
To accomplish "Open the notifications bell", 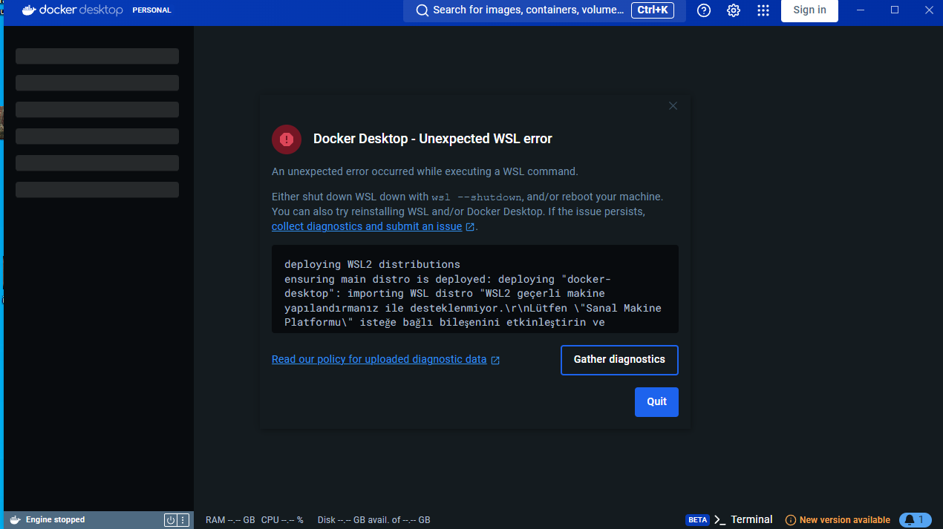I will [915, 520].
